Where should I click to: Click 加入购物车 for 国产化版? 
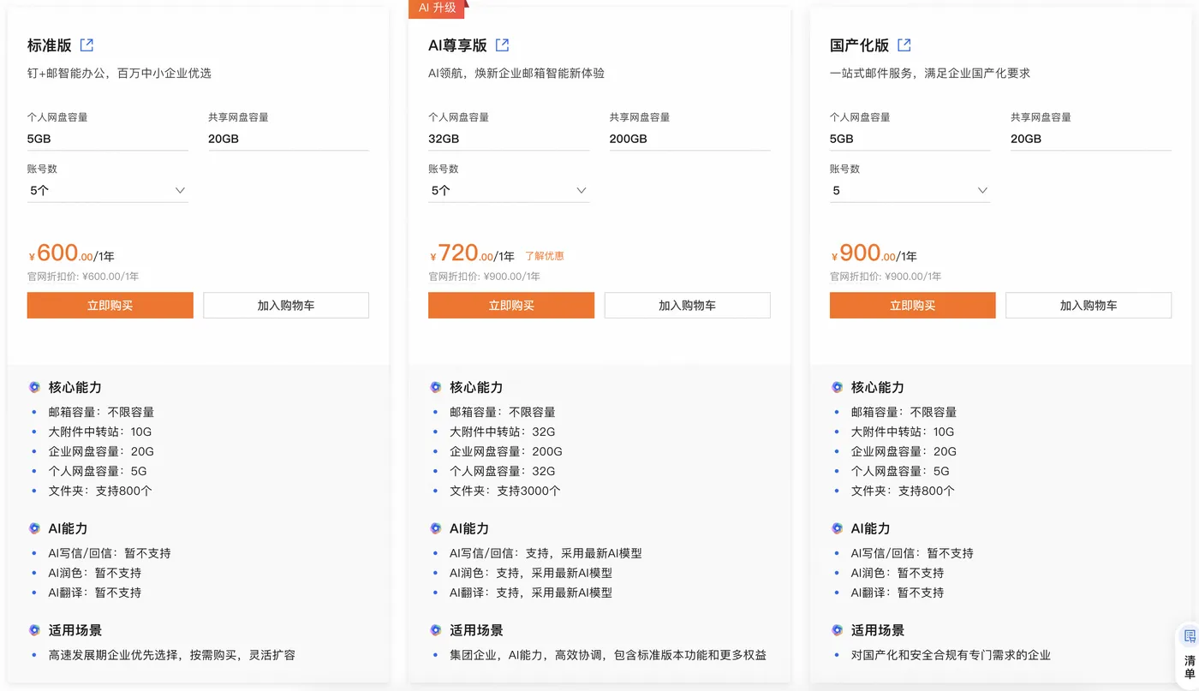1089,306
